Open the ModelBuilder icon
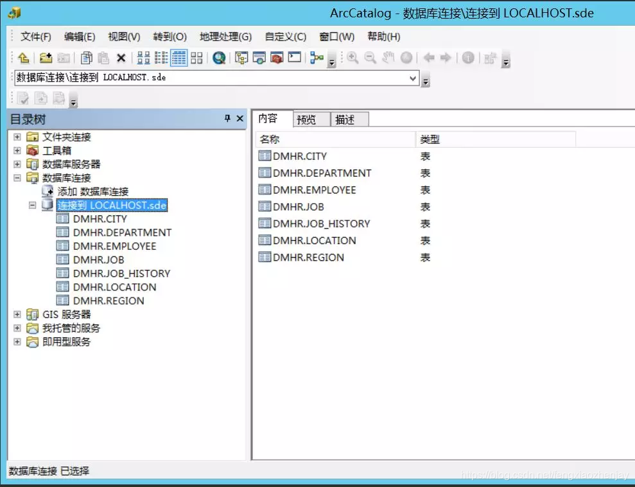 317,58
